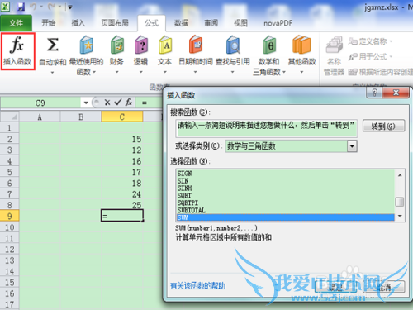The width and height of the screenshot is (413, 310).
Task: Expand the Text (文本) dropdown arrow
Action: tap(165, 72)
